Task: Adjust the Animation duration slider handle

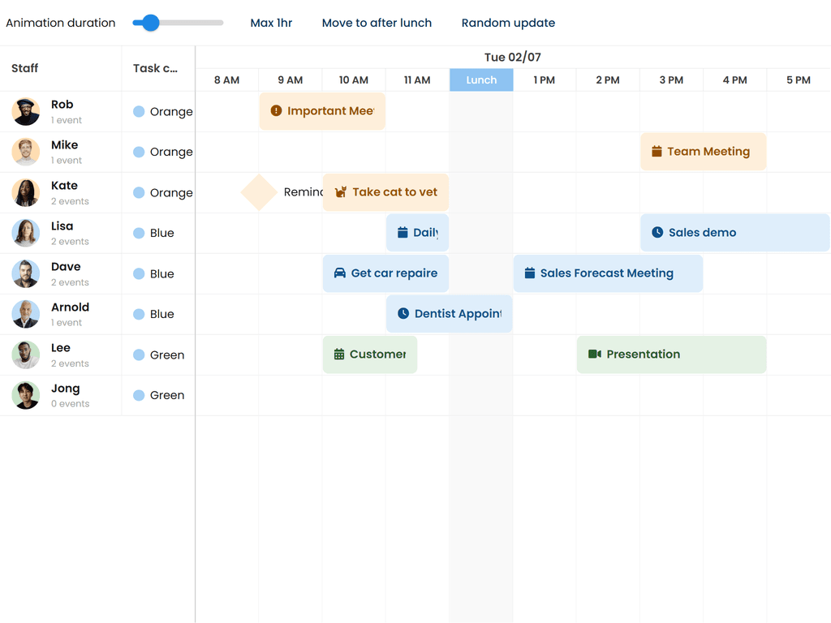Action: click(150, 23)
